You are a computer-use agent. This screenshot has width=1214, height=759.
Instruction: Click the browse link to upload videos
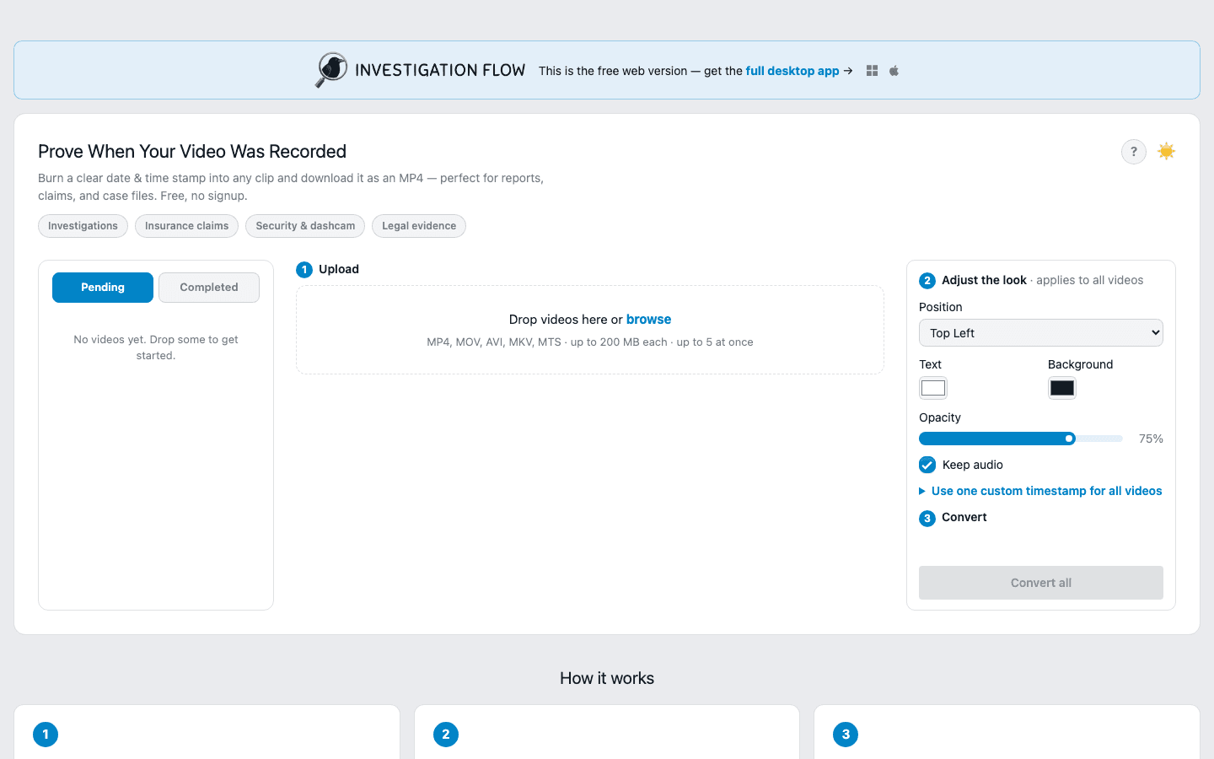648,320
